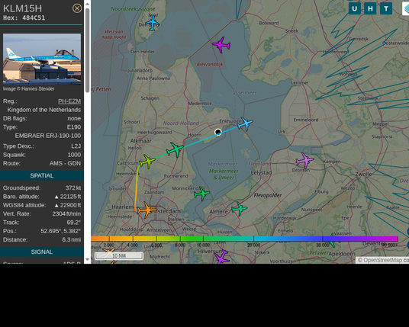Select the green aircraft near Hoorn

pos(175,149)
